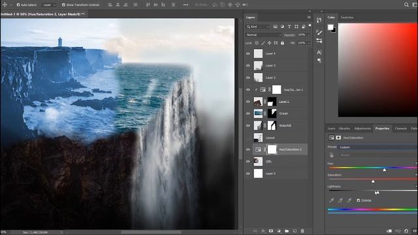Click lock all padlock icon
Image resolution: width=418 pixels, height=235 pixels.
tap(282, 43)
